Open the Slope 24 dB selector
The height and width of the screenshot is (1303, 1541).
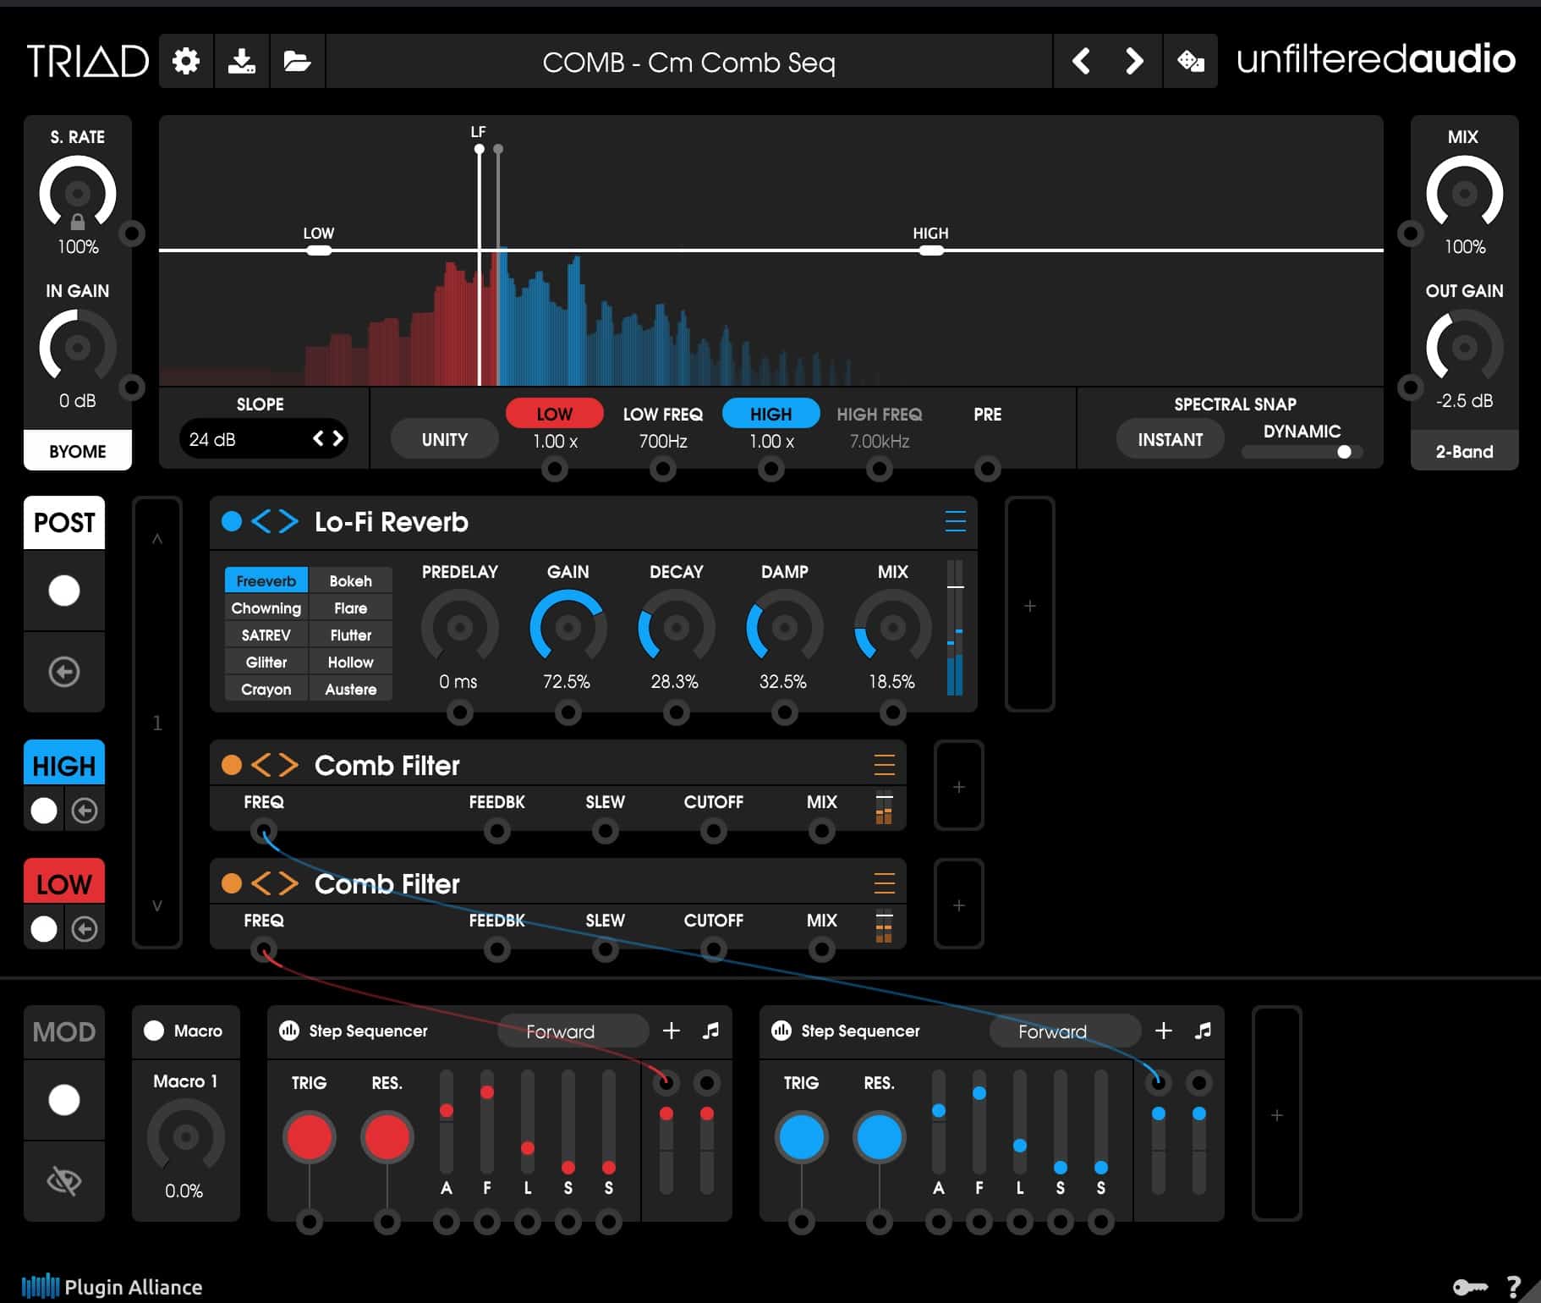click(263, 438)
